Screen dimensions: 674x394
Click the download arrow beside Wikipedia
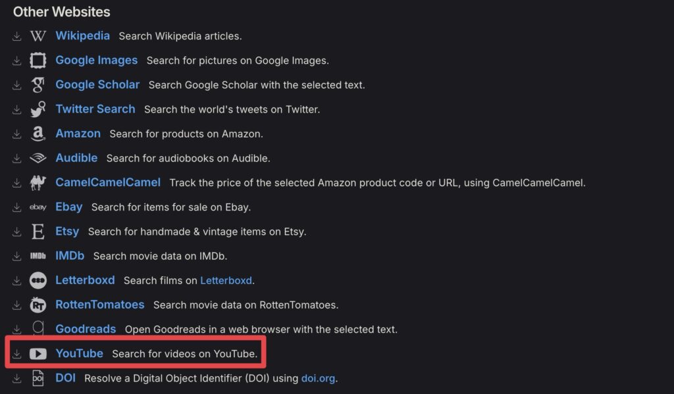click(17, 36)
